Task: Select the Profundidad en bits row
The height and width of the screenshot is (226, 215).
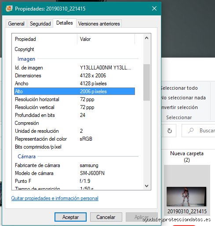Action: point(74,115)
